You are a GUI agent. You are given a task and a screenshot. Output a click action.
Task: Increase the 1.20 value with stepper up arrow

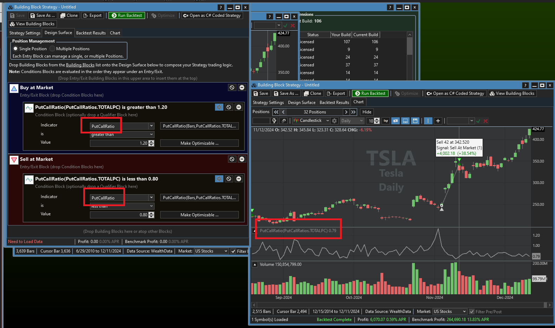click(151, 142)
